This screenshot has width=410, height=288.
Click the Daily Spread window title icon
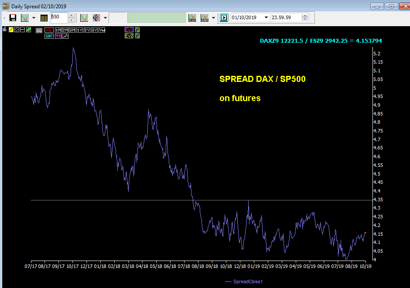point(6,6)
